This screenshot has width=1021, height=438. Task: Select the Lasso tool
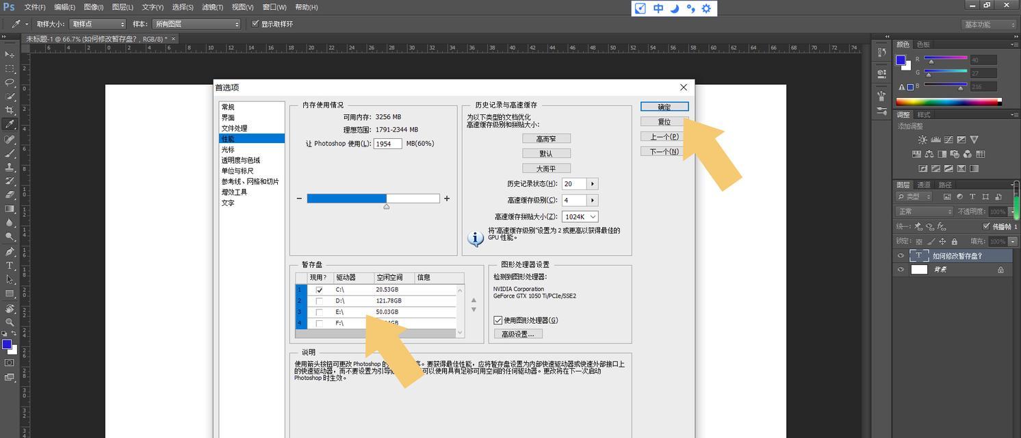click(x=10, y=83)
